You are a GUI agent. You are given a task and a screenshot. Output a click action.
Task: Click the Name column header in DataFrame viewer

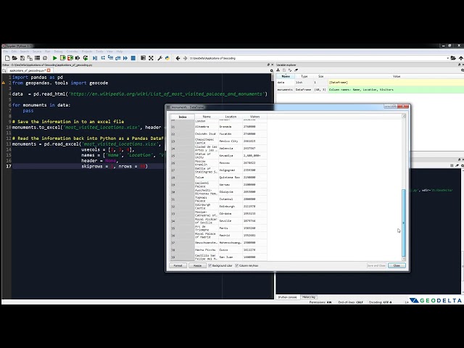(x=207, y=117)
